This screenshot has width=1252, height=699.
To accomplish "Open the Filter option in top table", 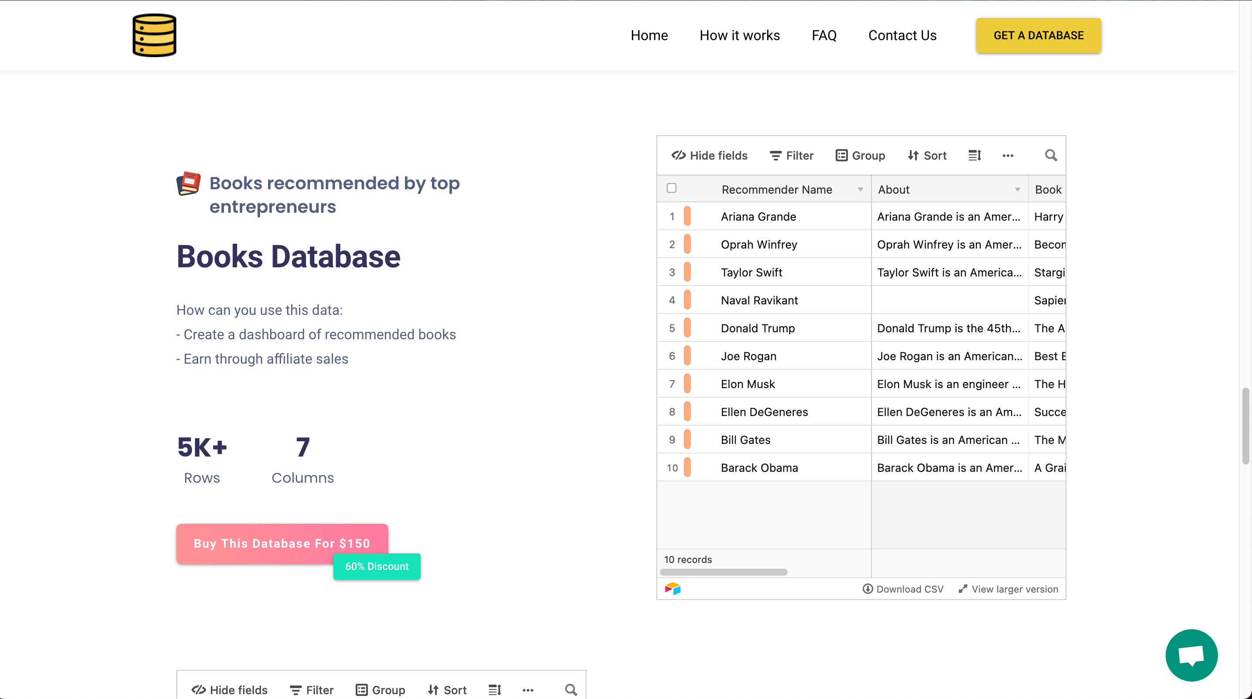I will (x=791, y=155).
